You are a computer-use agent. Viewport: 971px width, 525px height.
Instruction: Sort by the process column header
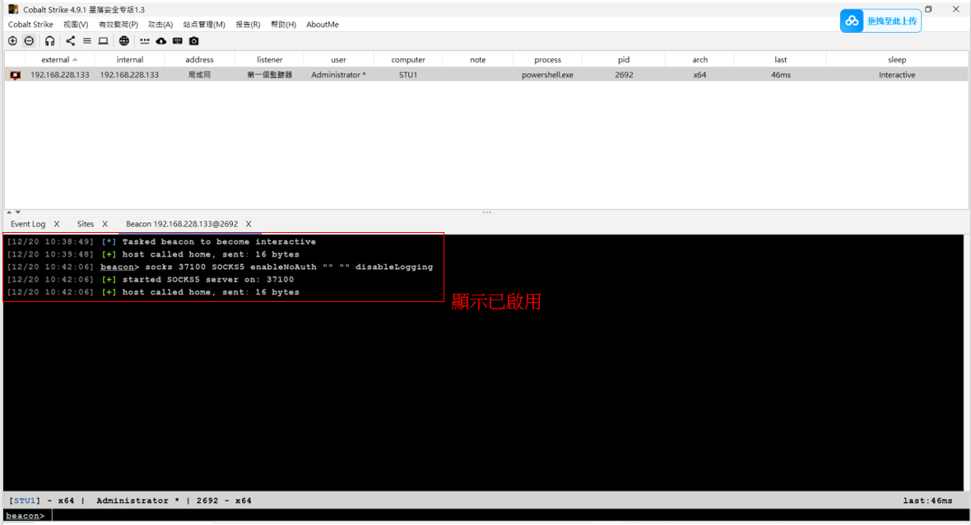pyautogui.click(x=547, y=59)
